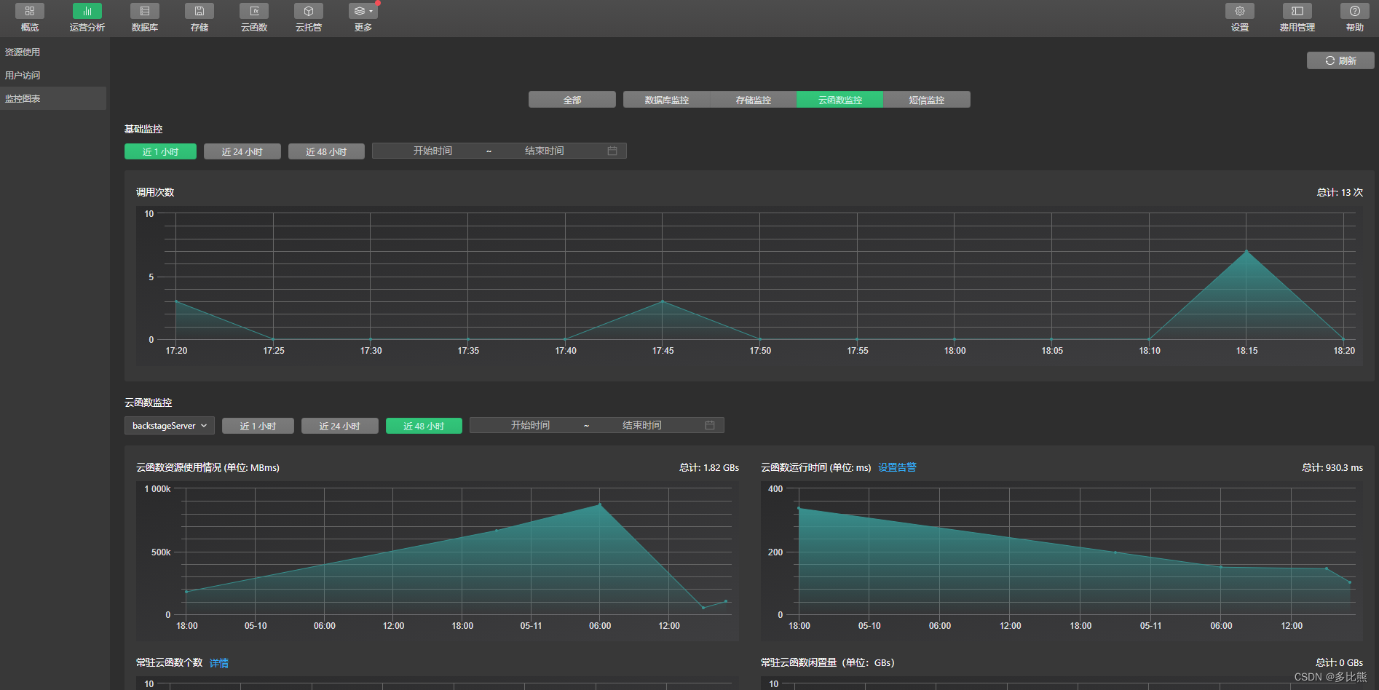Open the backstageServer function dropdown
Viewport: 1379px width, 690px height.
click(x=170, y=426)
